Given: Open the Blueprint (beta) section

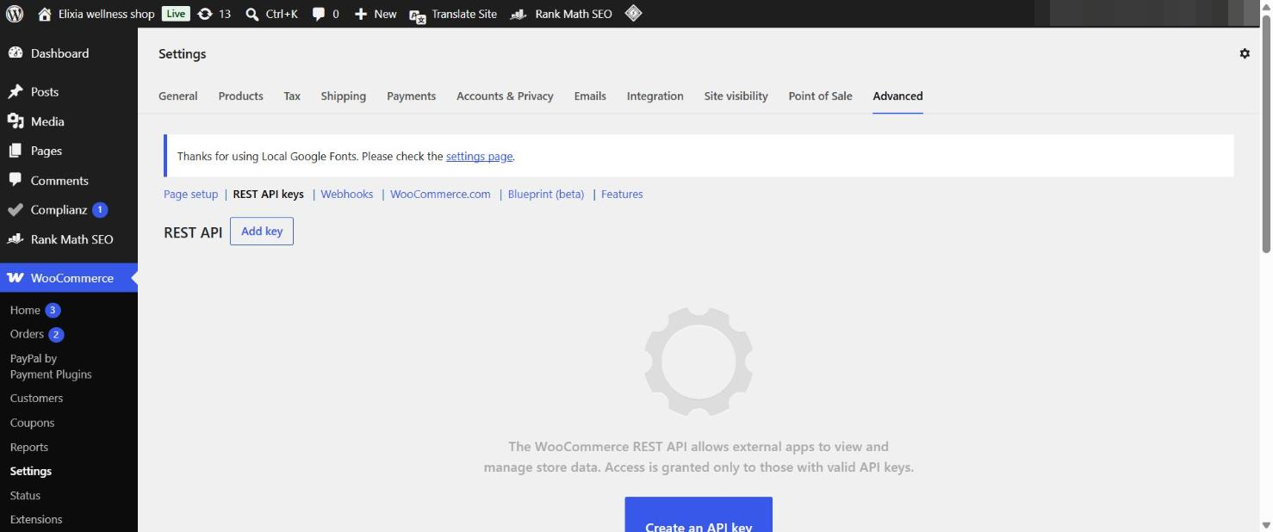Looking at the screenshot, I should click(x=546, y=195).
